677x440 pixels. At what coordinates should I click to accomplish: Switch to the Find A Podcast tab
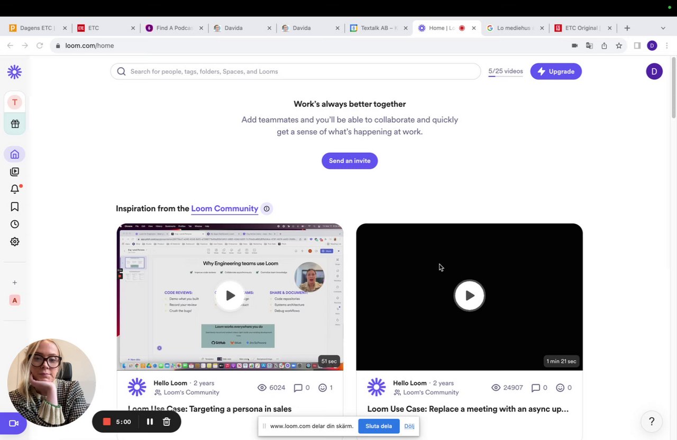click(175, 28)
